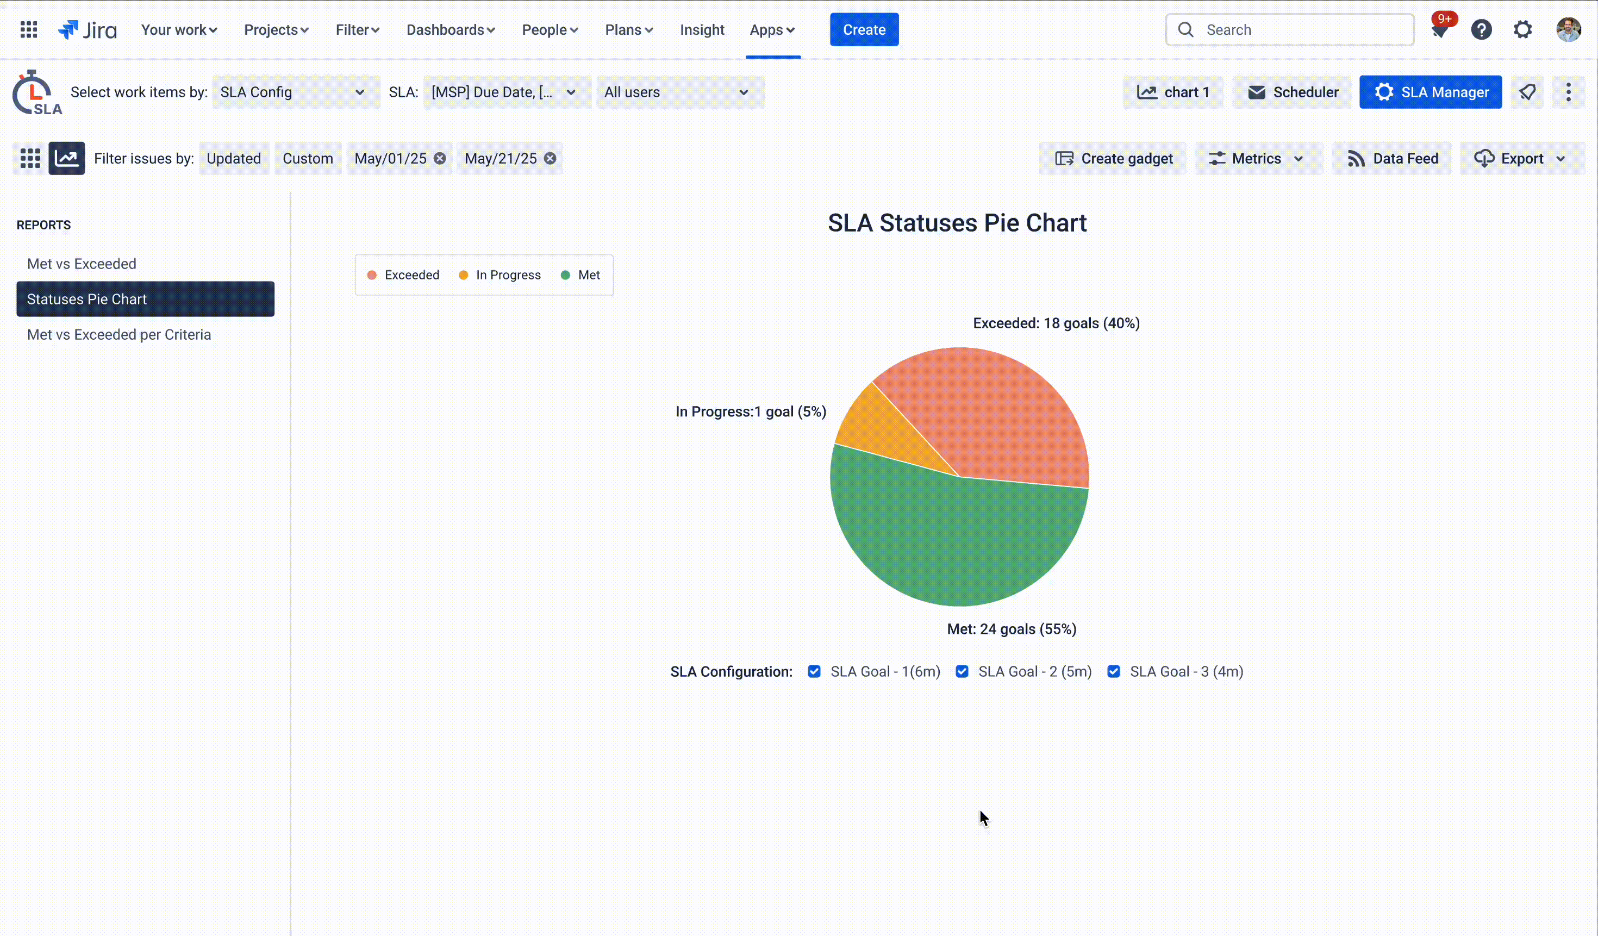Open the Data Feed button

point(1391,159)
